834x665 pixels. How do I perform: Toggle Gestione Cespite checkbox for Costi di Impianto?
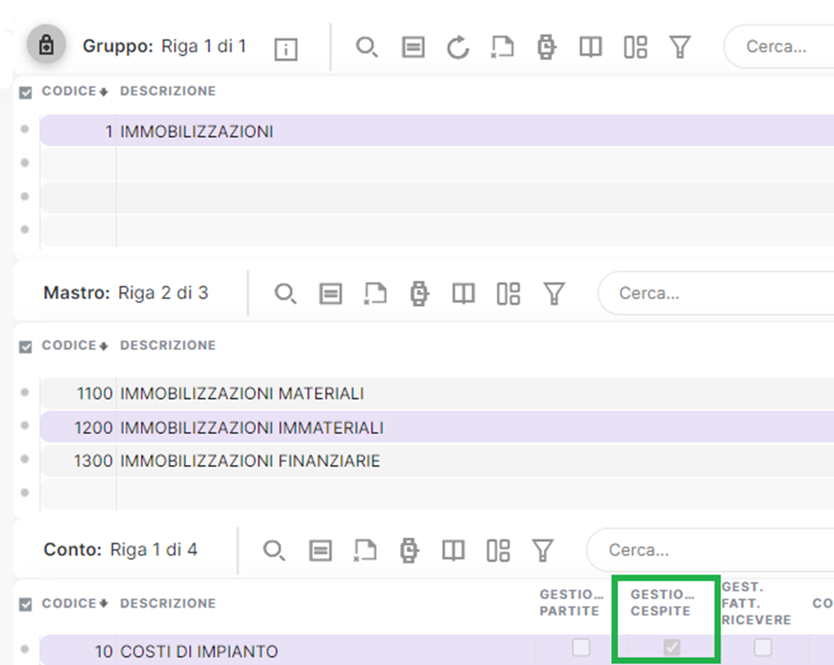[x=671, y=647]
